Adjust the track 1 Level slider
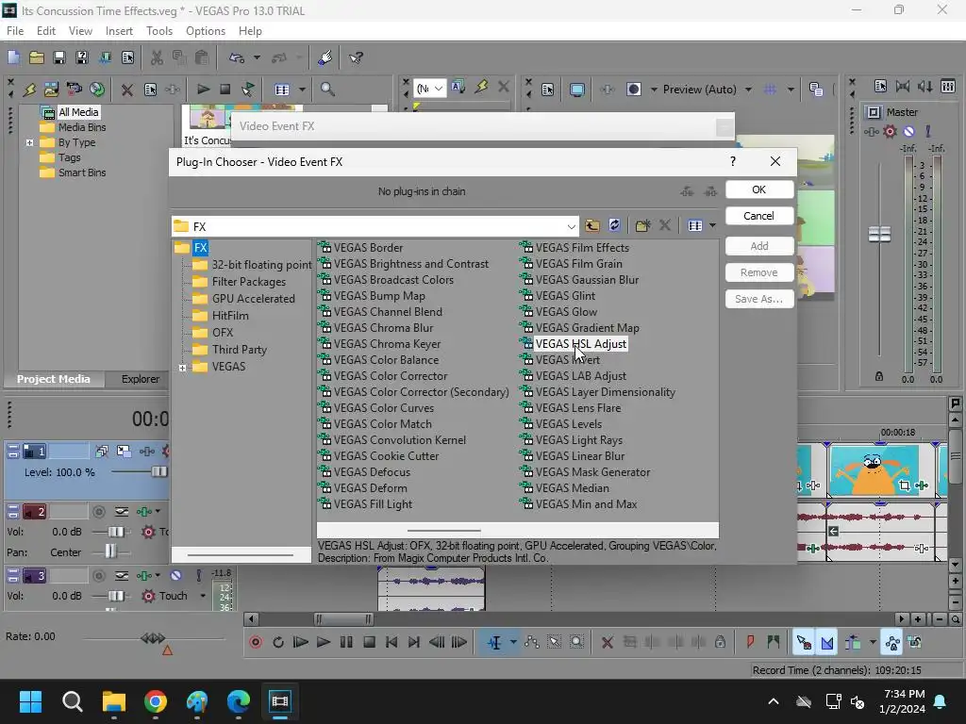966x724 pixels. tap(158, 472)
